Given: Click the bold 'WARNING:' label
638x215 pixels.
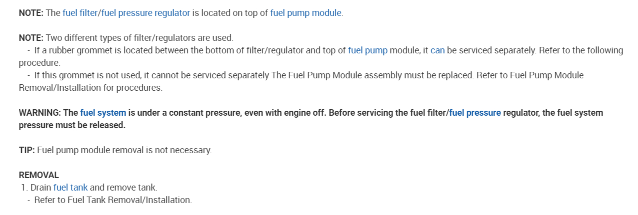Looking at the screenshot, I should 40,113.
